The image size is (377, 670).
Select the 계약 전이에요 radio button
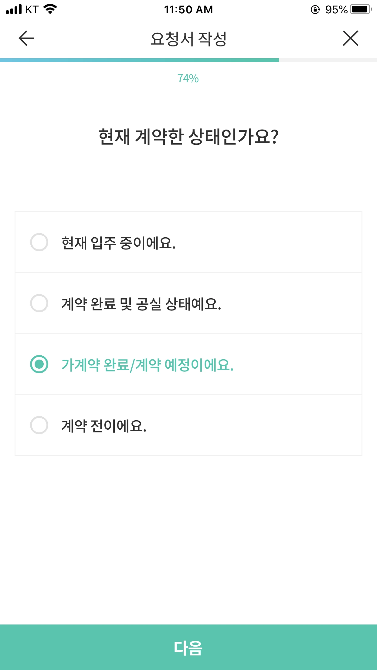pos(39,425)
